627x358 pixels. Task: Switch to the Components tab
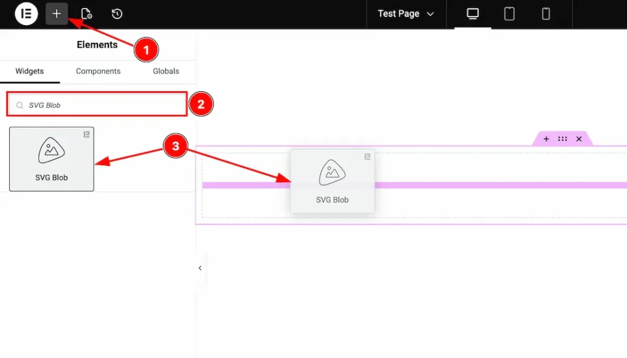[x=98, y=71]
